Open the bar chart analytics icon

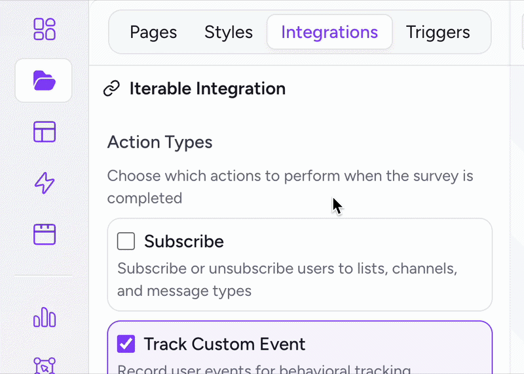45,317
